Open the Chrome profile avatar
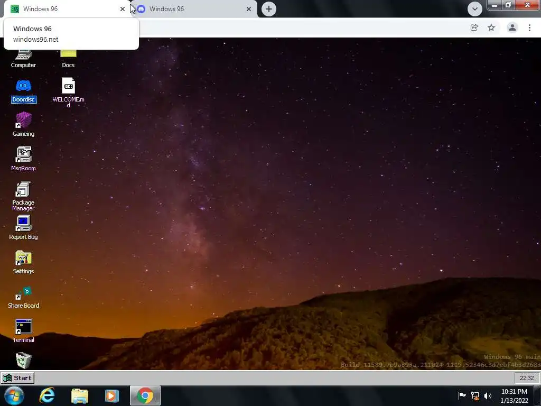The height and width of the screenshot is (406, 541). pyautogui.click(x=512, y=27)
